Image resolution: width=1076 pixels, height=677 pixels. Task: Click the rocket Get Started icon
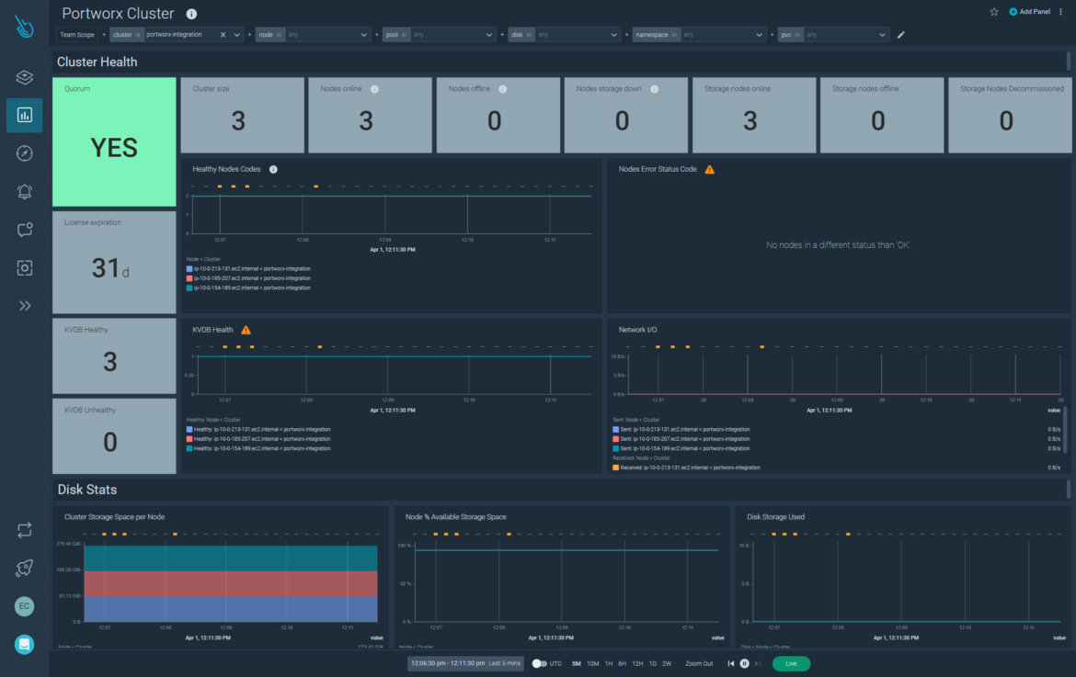pos(24,568)
